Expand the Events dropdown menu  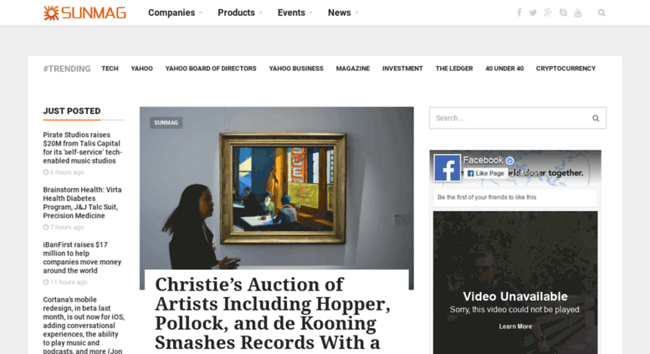(x=294, y=13)
